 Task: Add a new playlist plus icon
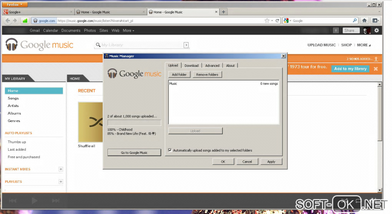coord(61,181)
